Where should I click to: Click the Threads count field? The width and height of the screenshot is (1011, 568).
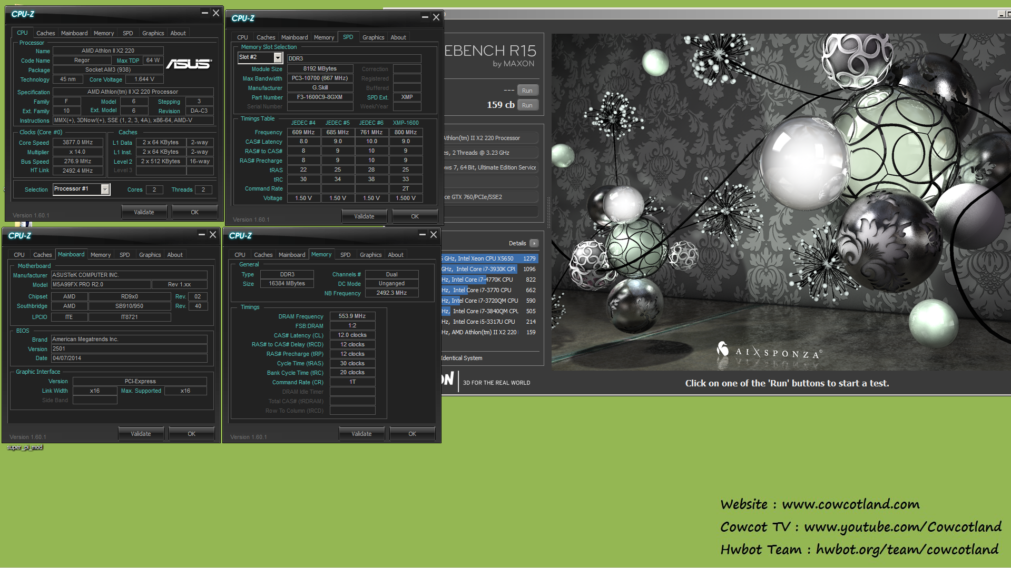pos(203,190)
